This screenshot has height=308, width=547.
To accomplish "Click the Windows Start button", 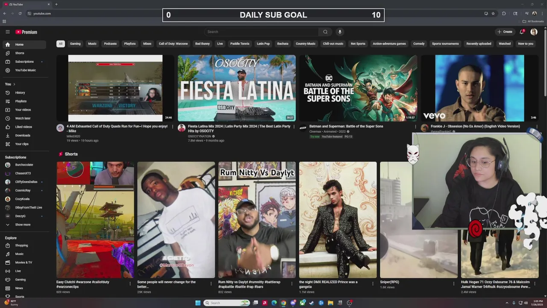I will click(x=198, y=303).
